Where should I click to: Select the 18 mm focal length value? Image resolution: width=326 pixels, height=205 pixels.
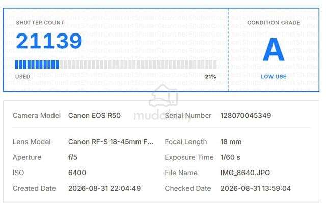coord(231,142)
